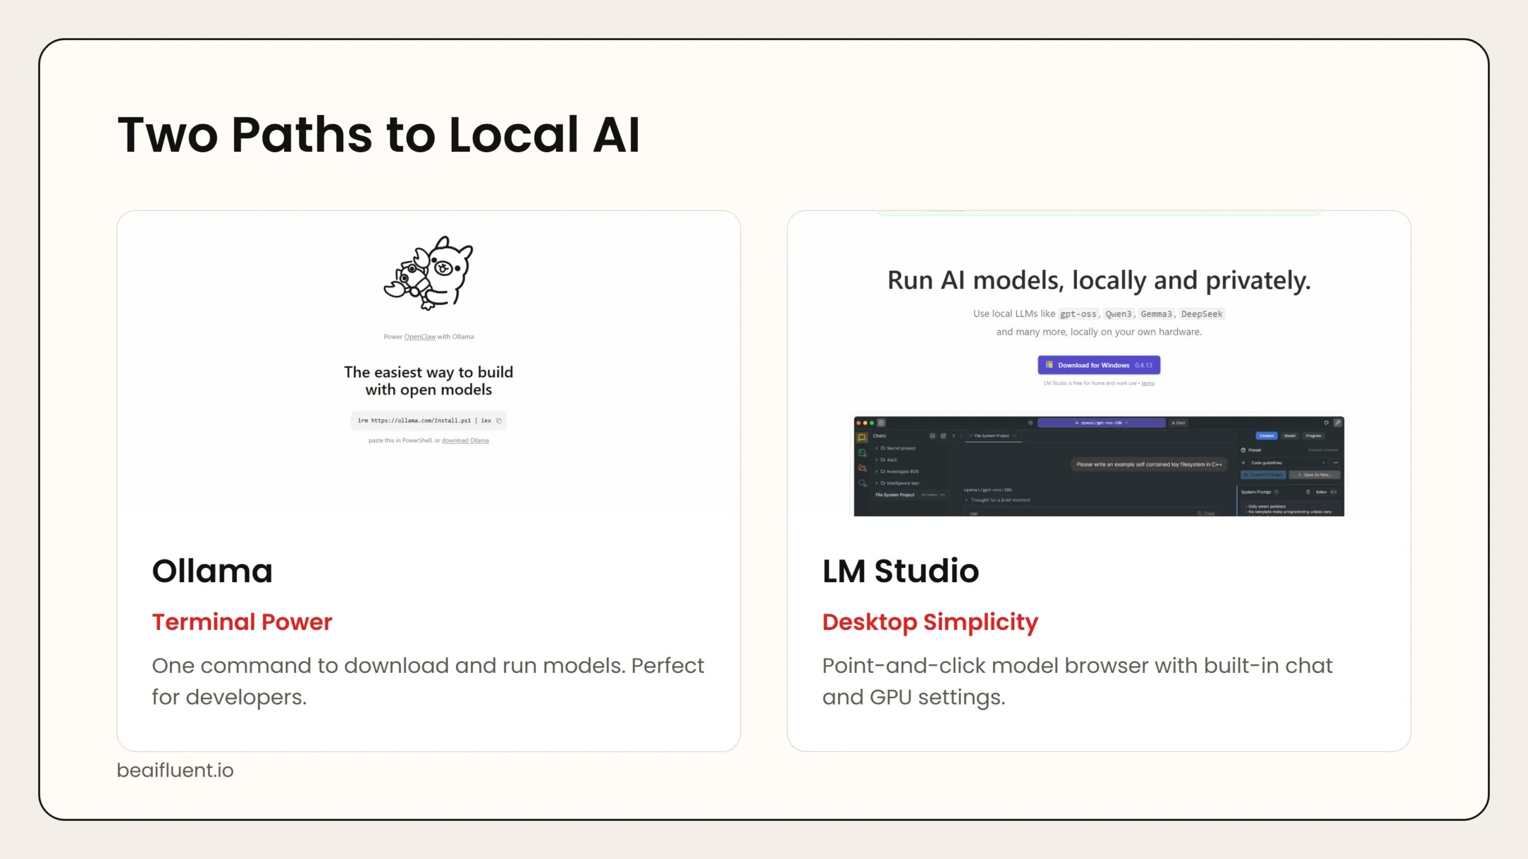Open the System Prompt Editor button
Screen dimensions: 1528x859
pos(1326,492)
